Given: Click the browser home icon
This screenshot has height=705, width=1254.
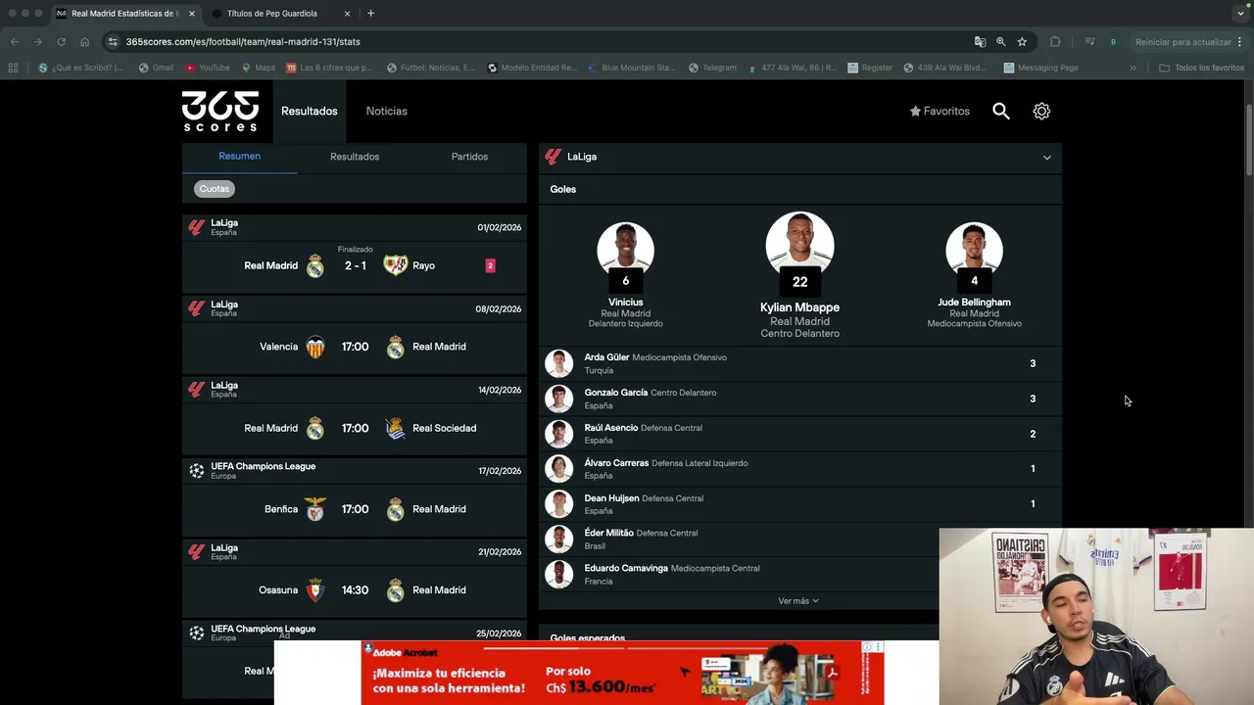Looking at the screenshot, I should [84, 41].
